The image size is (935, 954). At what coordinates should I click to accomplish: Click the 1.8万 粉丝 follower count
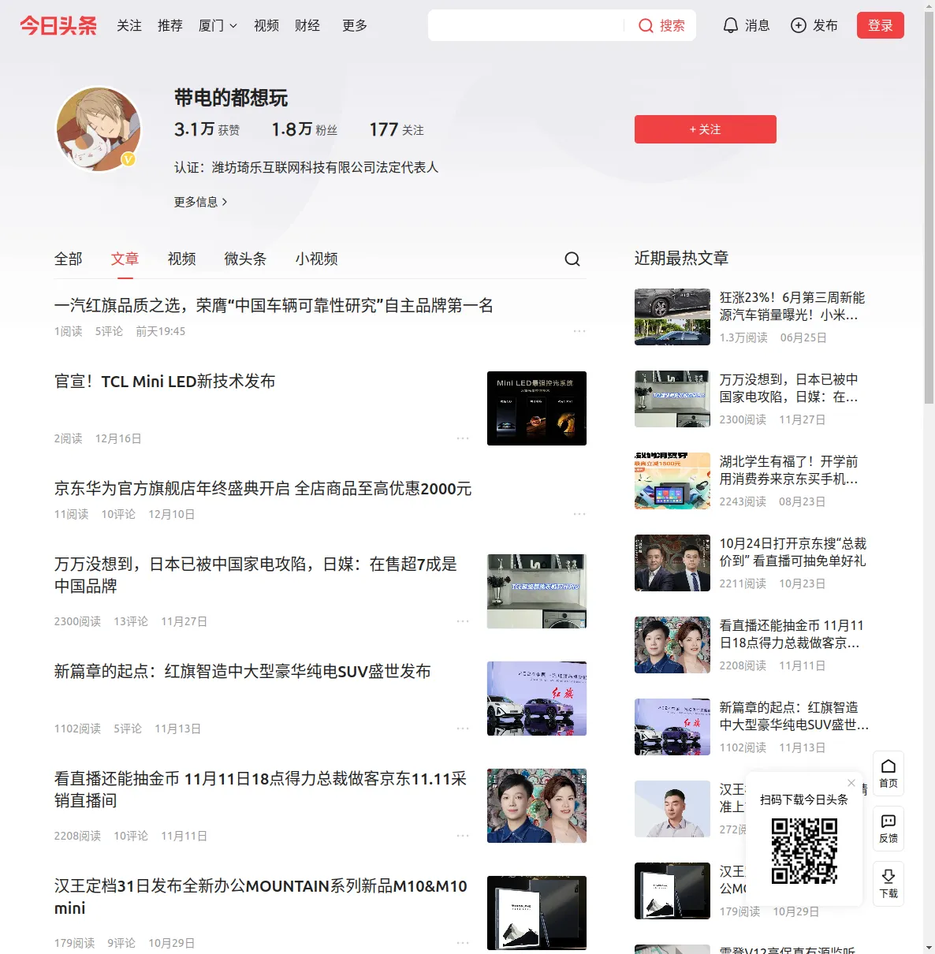click(304, 129)
